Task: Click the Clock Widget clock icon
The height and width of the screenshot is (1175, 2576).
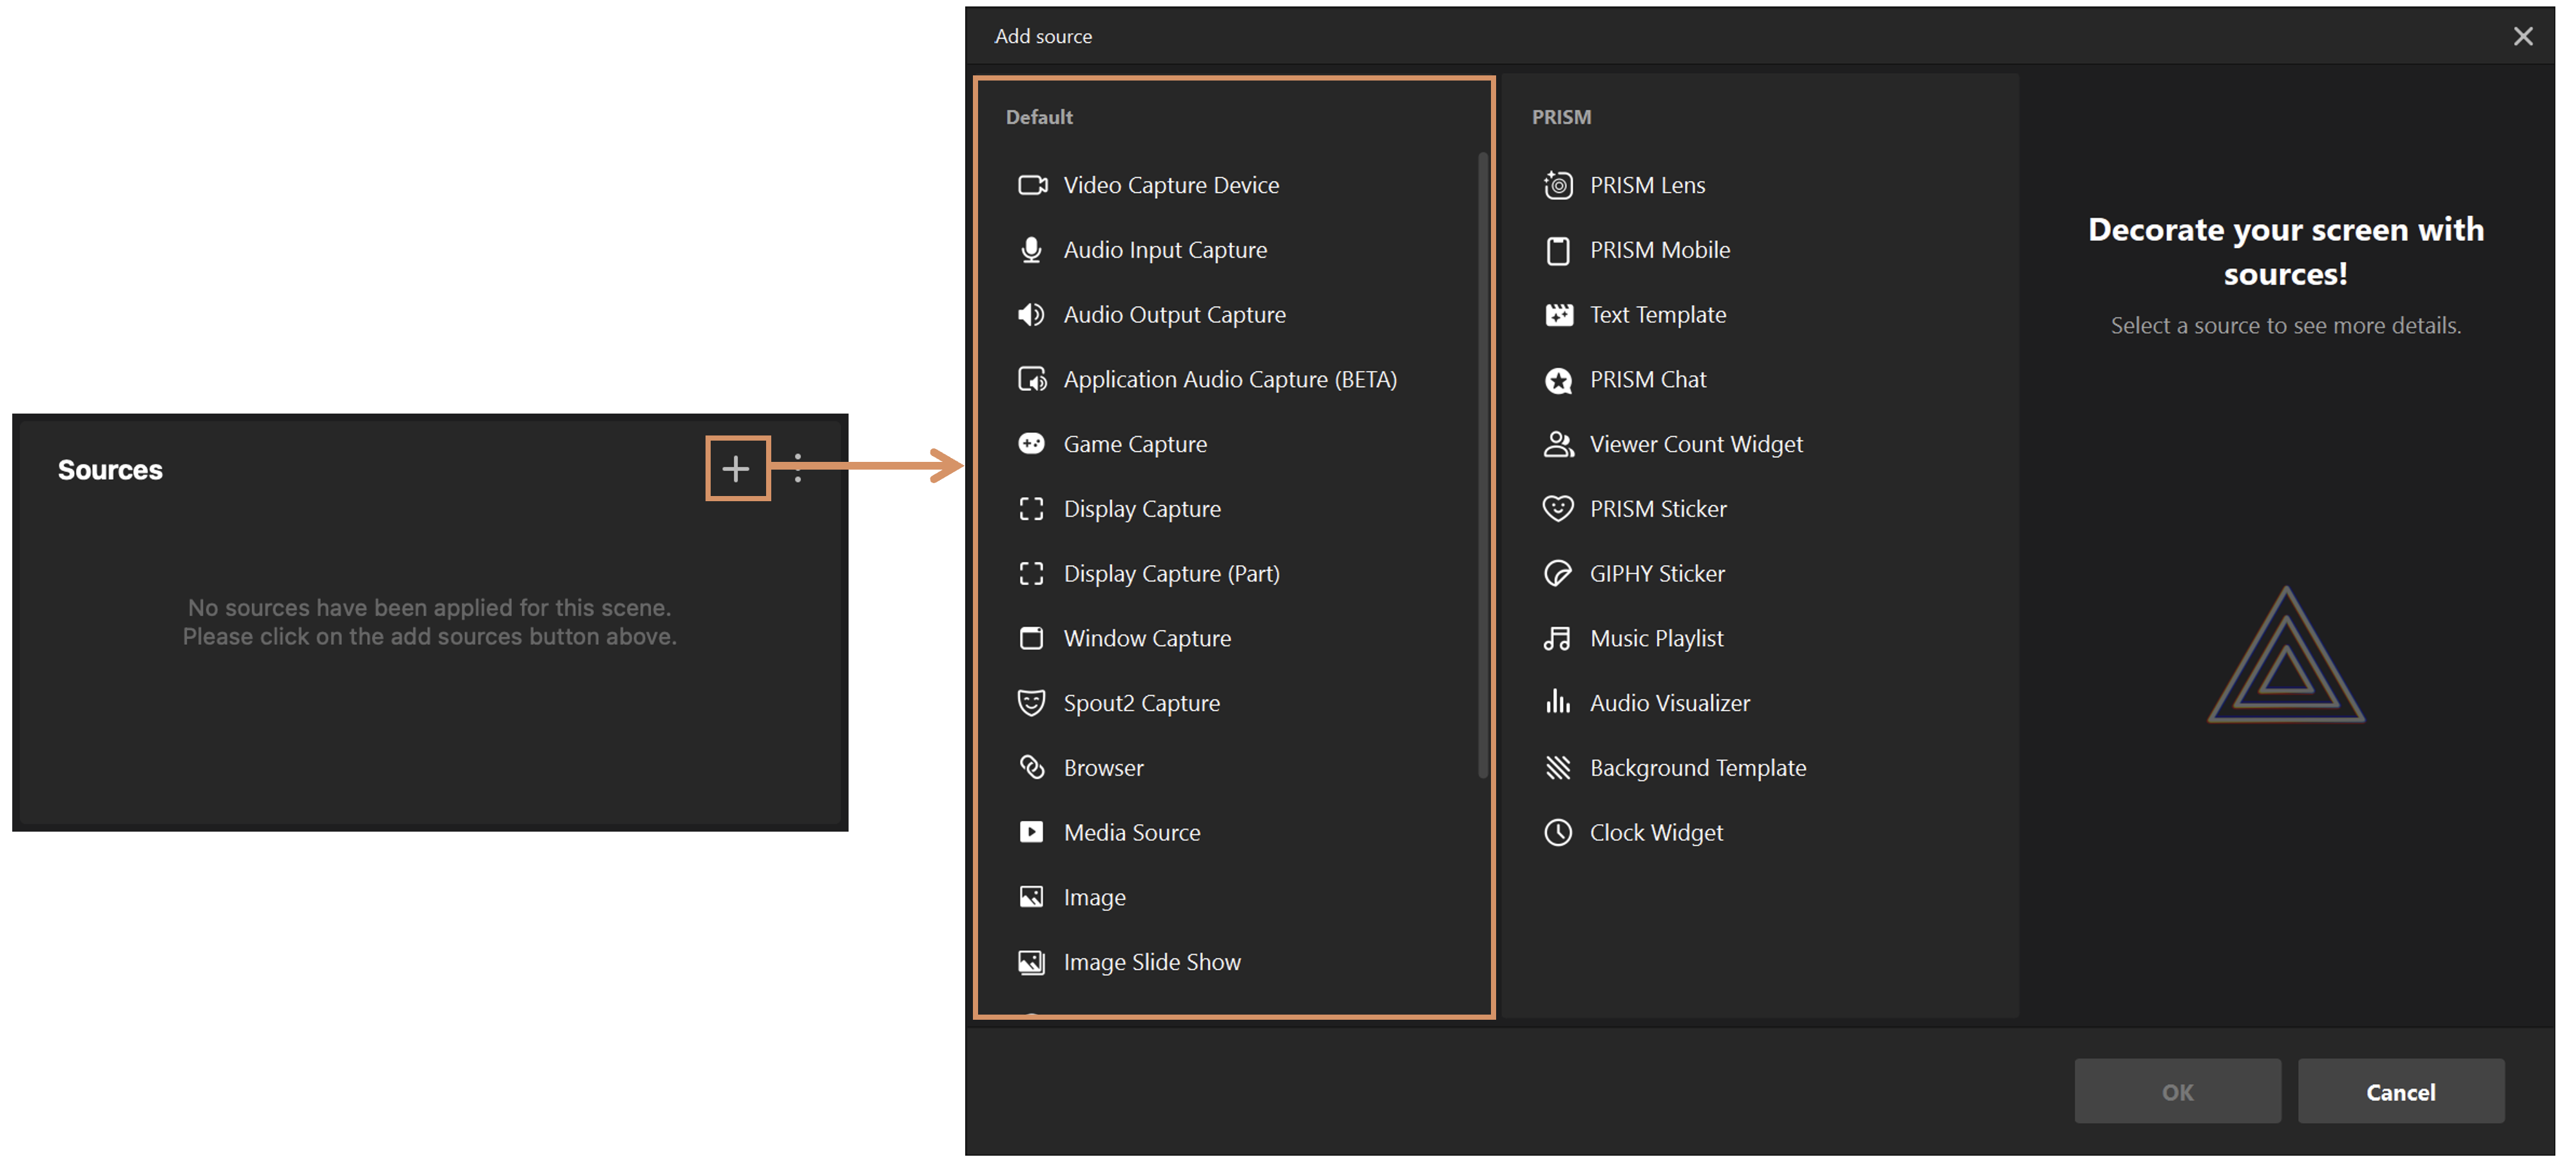Action: (1558, 833)
